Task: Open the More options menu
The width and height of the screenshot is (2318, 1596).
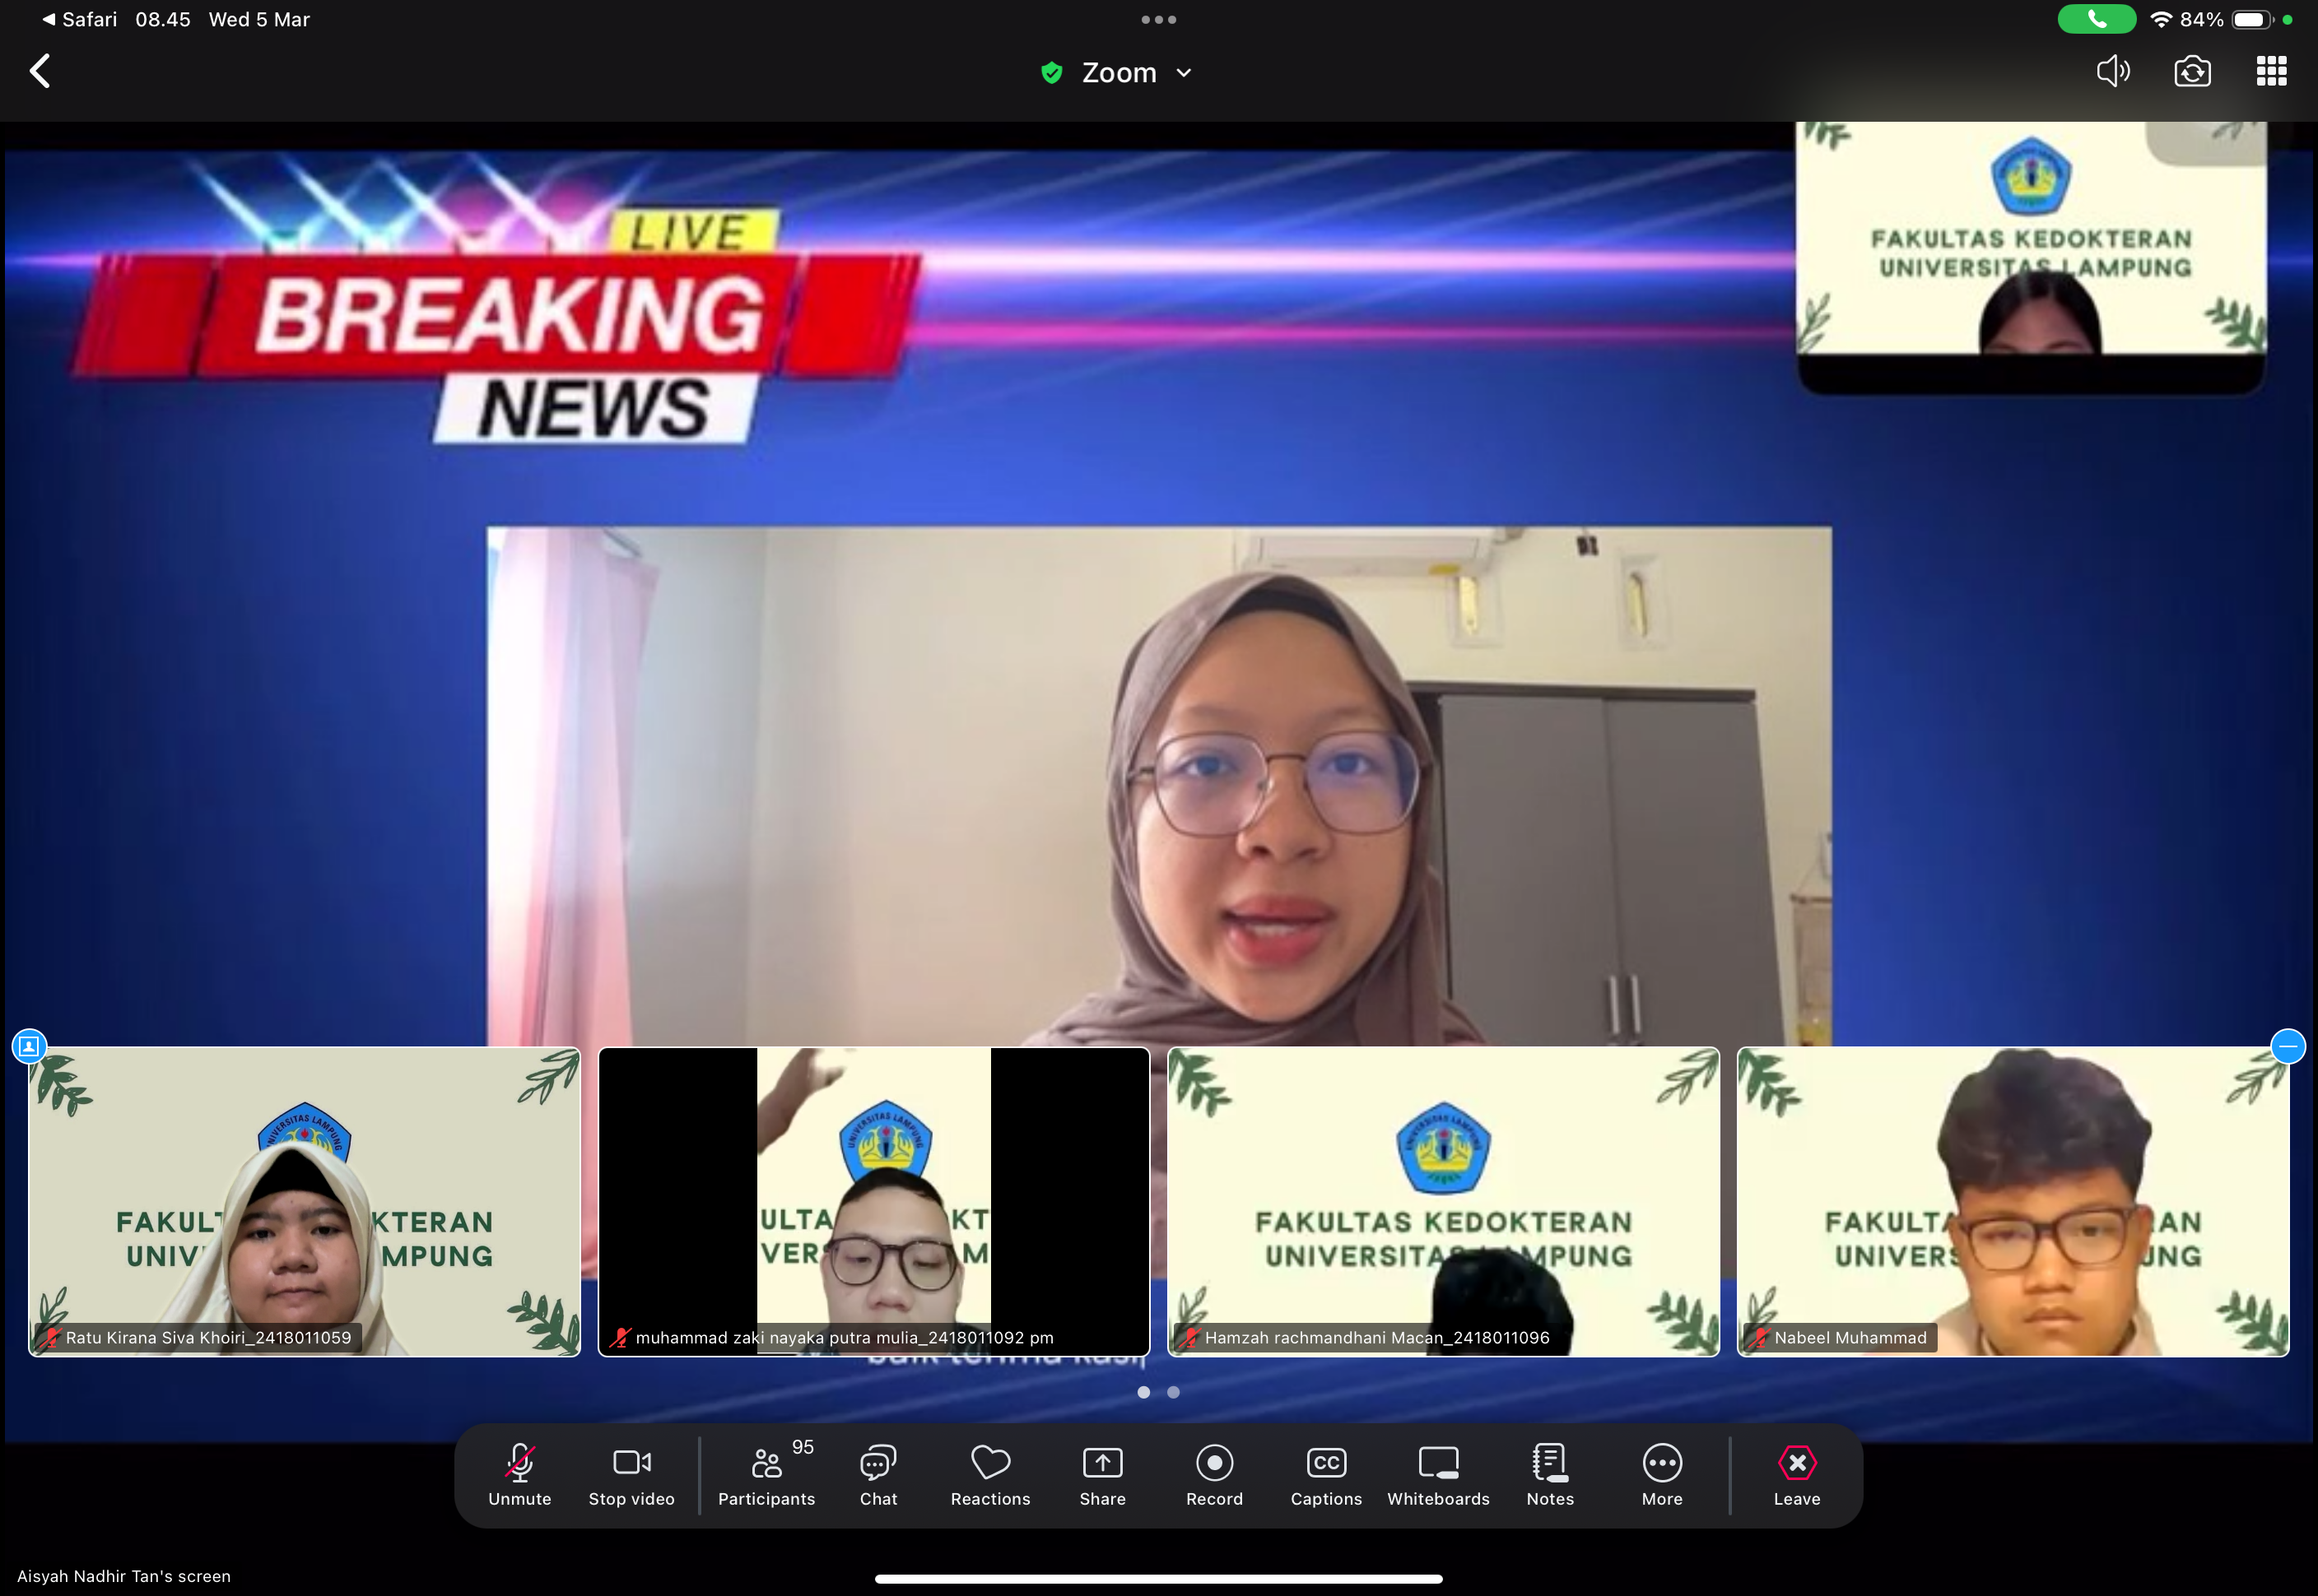Action: [x=1663, y=1475]
